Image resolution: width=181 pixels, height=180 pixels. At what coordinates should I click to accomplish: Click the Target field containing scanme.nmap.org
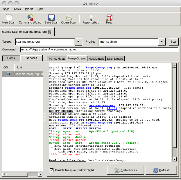(x=45, y=42)
